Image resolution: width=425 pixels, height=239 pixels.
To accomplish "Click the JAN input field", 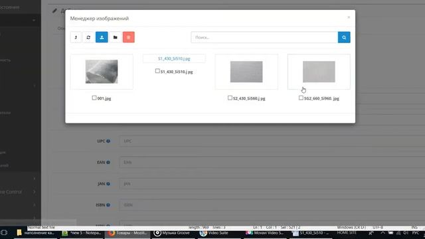I will pyautogui.click(x=272, y=183).
